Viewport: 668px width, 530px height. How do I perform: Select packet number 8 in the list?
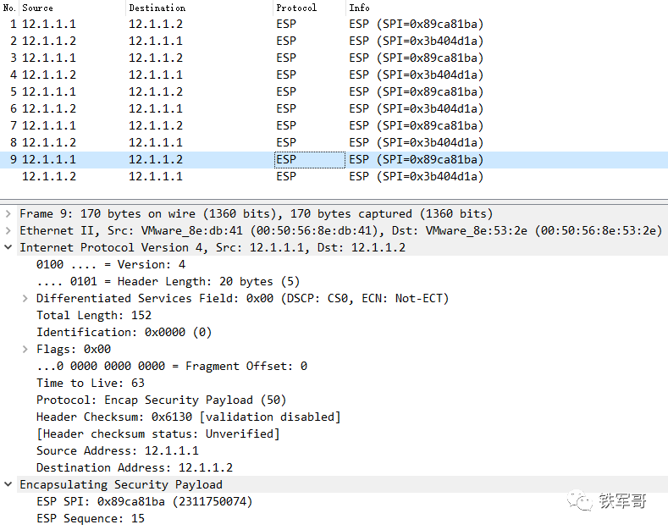coord(334,143)
